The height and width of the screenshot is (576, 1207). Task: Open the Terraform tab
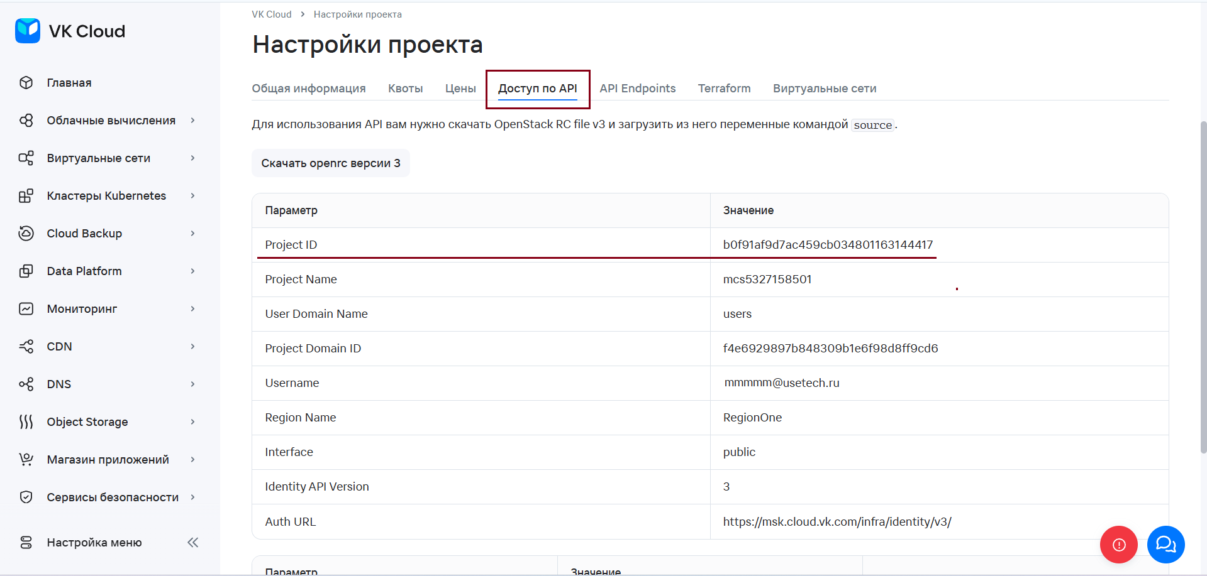coord(725,89)
